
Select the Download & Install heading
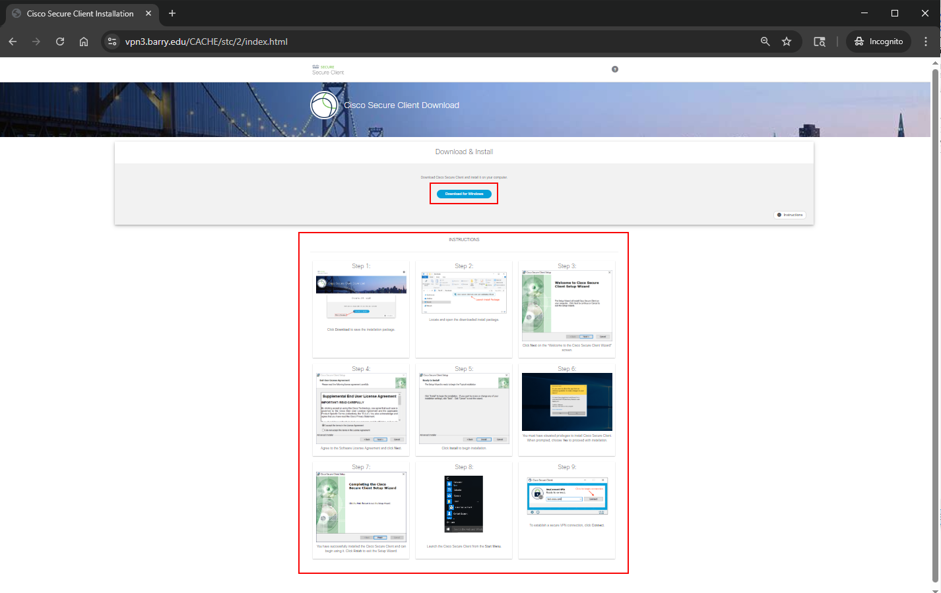point(464,152)
